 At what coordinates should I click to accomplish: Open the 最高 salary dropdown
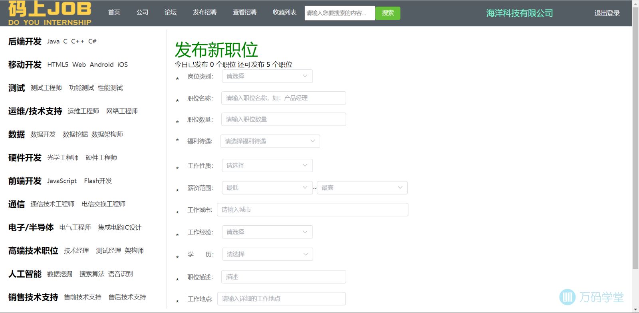(x=362, y=188)
